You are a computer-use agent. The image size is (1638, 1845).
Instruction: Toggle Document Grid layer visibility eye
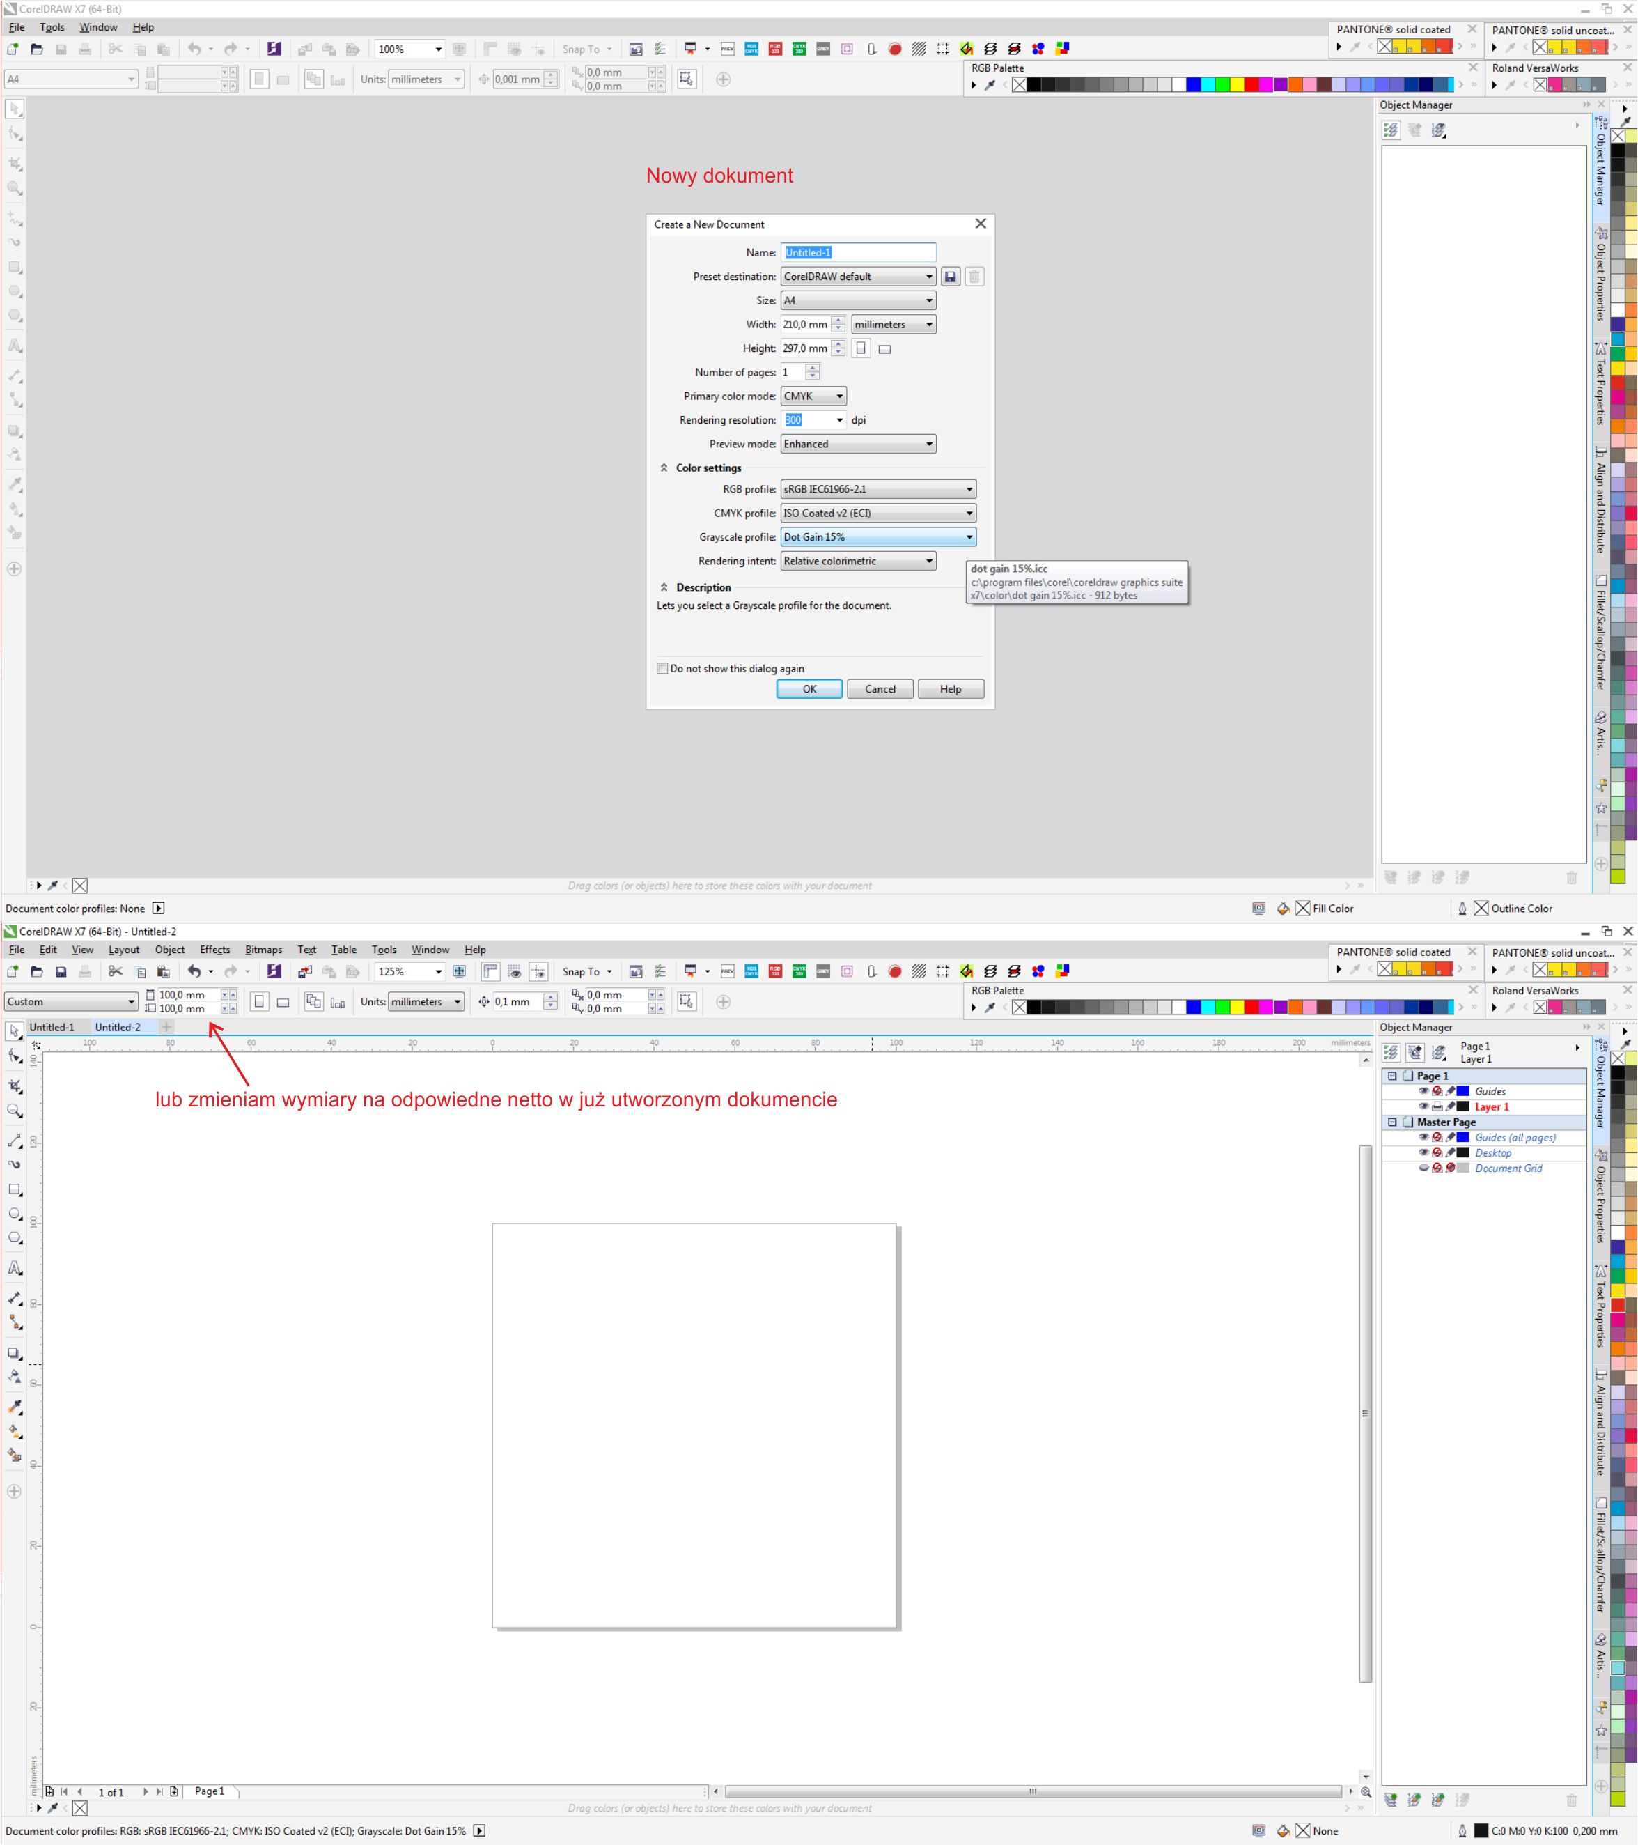pos(1423,1168)
